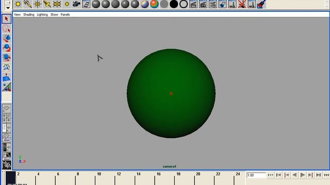Create a volume light from the small yellow icon

click(x=67, y=4)
